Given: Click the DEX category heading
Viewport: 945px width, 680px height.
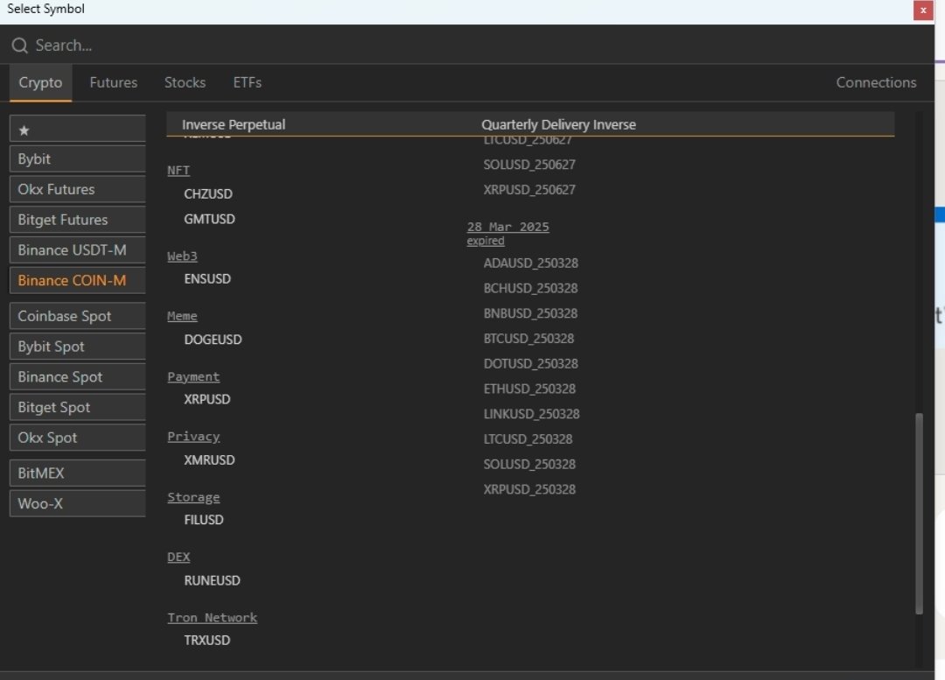Looking at the screenshot, I should (178, 557).
